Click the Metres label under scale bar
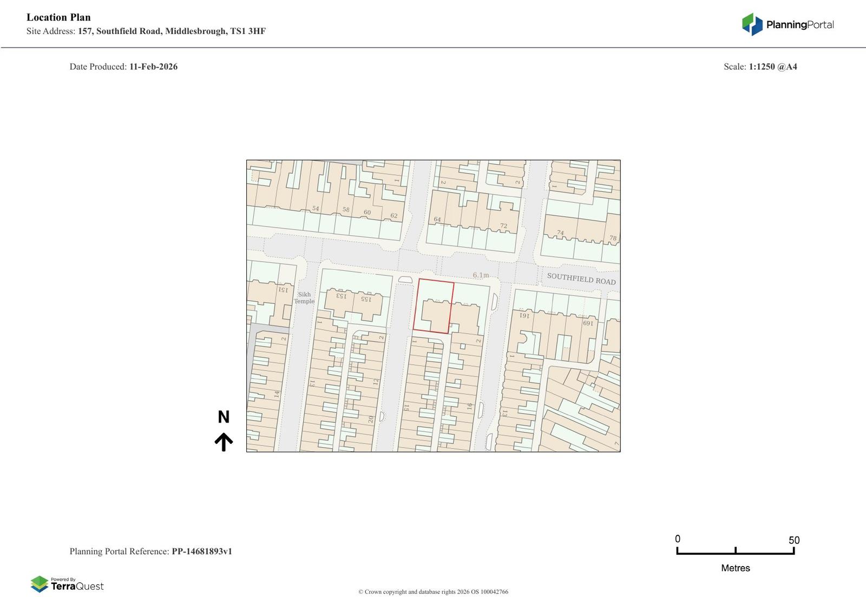The height and width of the screenshot is (612, 866). [x=736, y=568]
